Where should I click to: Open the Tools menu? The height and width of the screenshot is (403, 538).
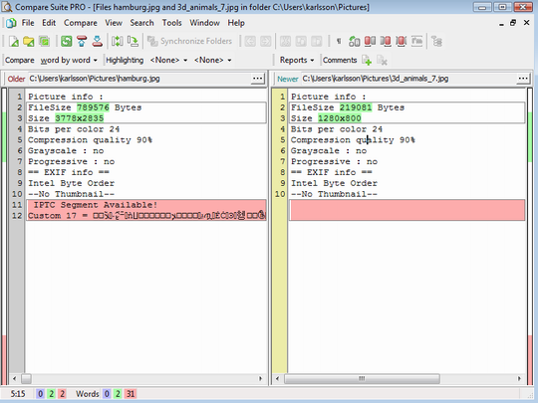pos(172,23)
